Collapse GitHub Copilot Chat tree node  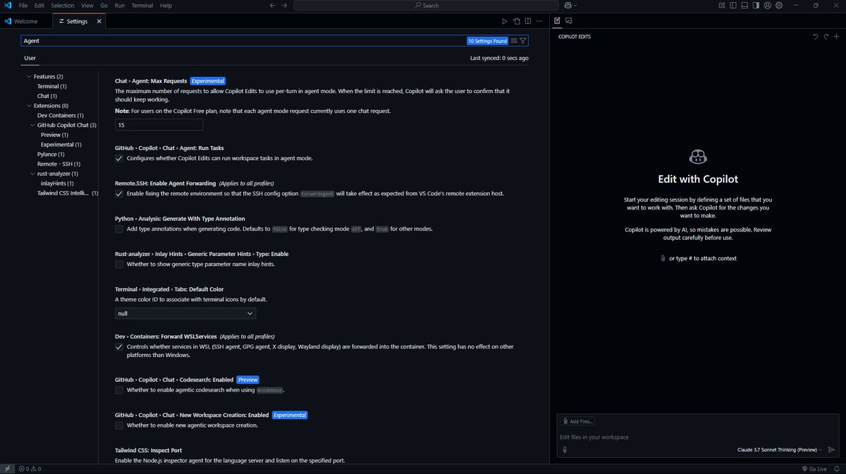point(33,125)
